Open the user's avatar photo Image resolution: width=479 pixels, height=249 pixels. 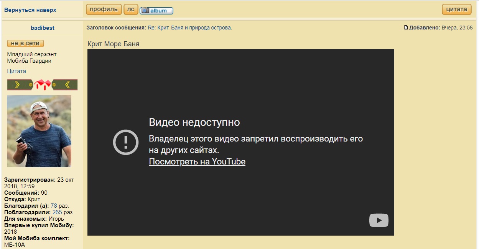click(39, 131)
